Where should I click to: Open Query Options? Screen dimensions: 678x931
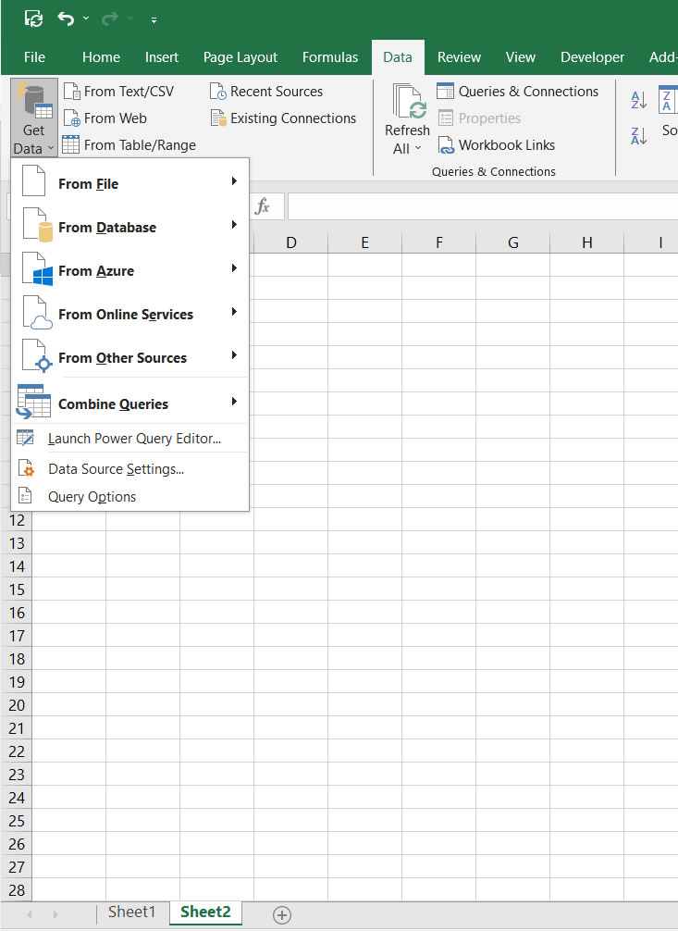pos(129,496)
